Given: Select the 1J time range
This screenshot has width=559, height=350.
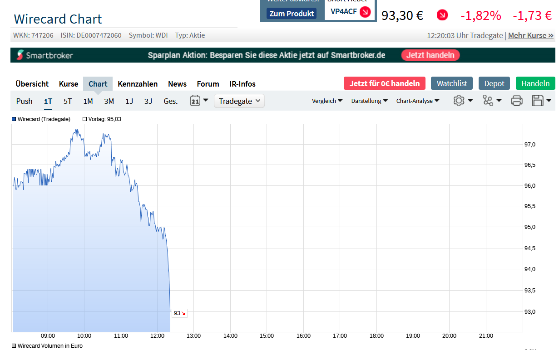Looking at the screenshot, I should click(129, 101).
